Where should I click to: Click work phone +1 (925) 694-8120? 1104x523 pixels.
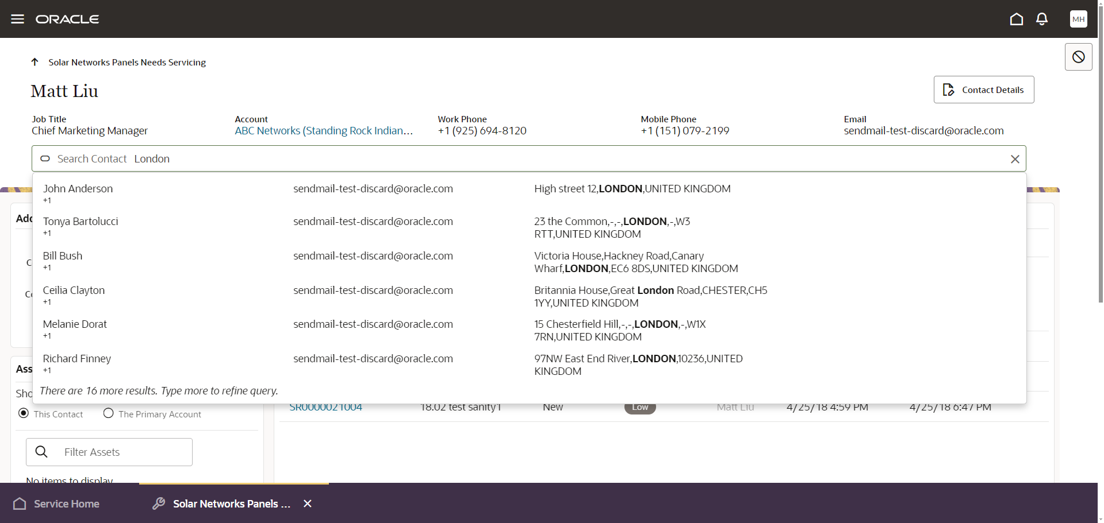(x=482, y=131)
